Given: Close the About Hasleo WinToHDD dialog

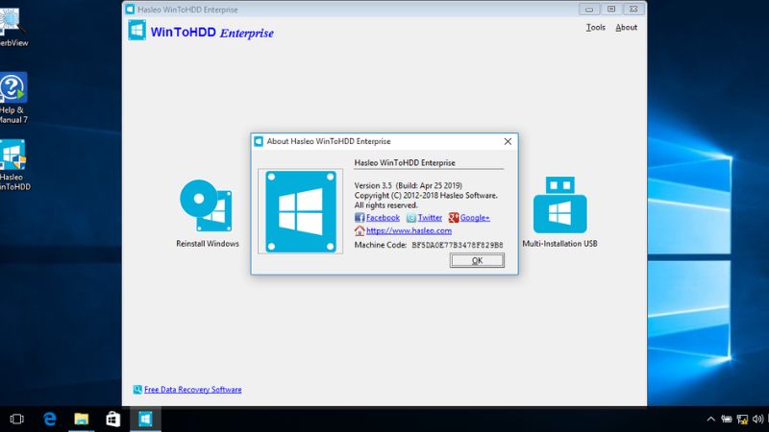Looking at the screenshot, I should tap(508, 141).
